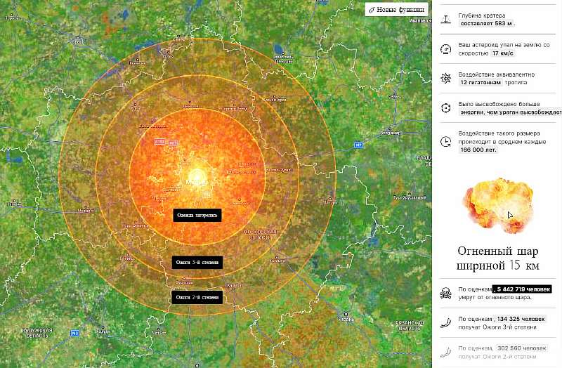Click the "Новые функции" button
This screenshot has width=562, height=368.
click(x=397, y=10)
